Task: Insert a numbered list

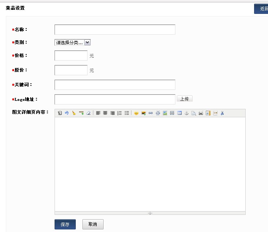Action: pos(119,113)
